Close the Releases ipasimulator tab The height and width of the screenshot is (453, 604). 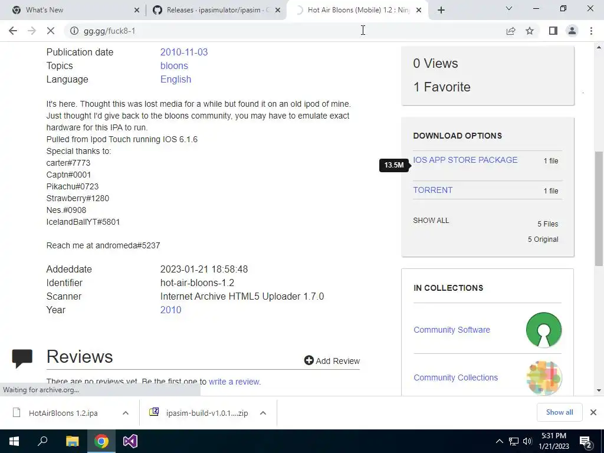point(278,11)
